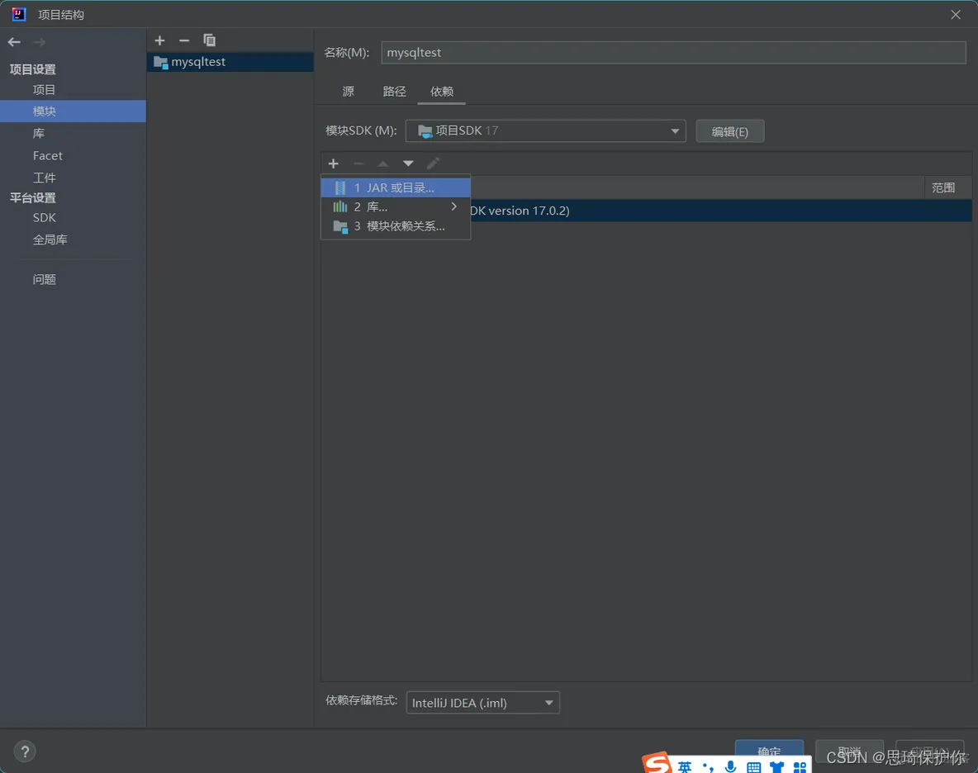This screenshot has width=978, height=773.
Task: Click the 范围 column header
Action: click(943, 187)
